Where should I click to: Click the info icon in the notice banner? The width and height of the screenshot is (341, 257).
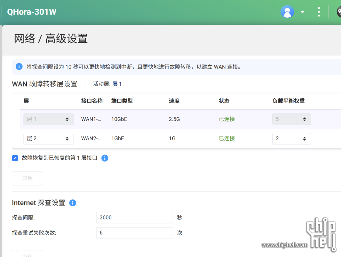pos(19,66)
